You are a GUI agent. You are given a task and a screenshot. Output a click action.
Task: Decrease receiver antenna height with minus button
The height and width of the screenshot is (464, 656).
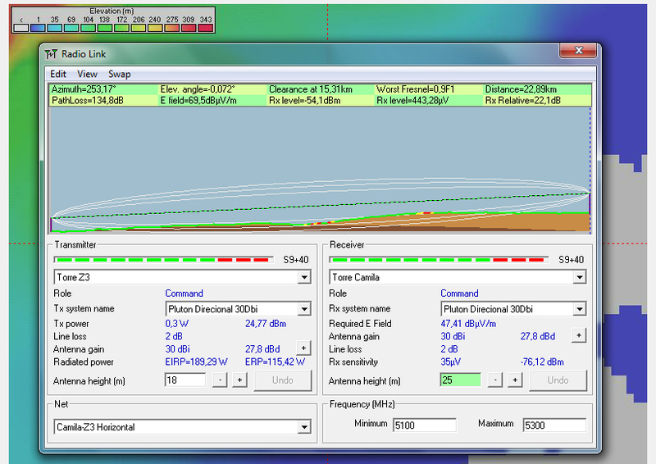click(495, 380)
